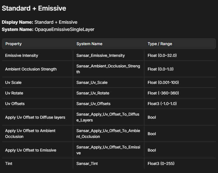Select the "System Name" column header

point(89,44)
